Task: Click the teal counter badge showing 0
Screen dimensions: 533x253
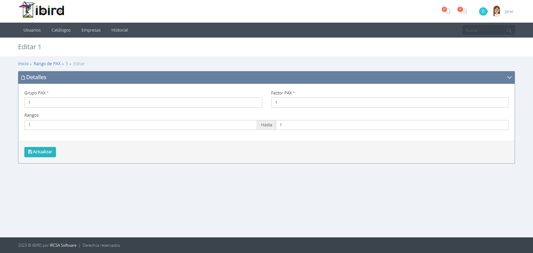Action: click(483, 11)
